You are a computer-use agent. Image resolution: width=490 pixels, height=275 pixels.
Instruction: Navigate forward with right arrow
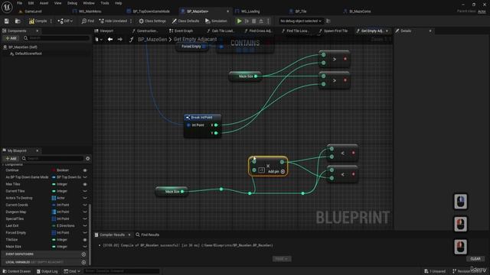pos(120,39)
